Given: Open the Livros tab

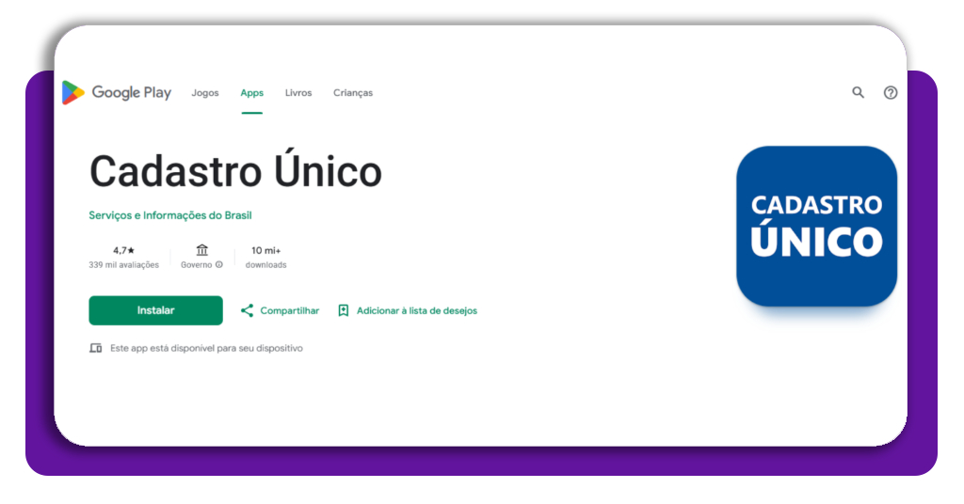Looking at the screenshot, I should (x=298, y=93).
